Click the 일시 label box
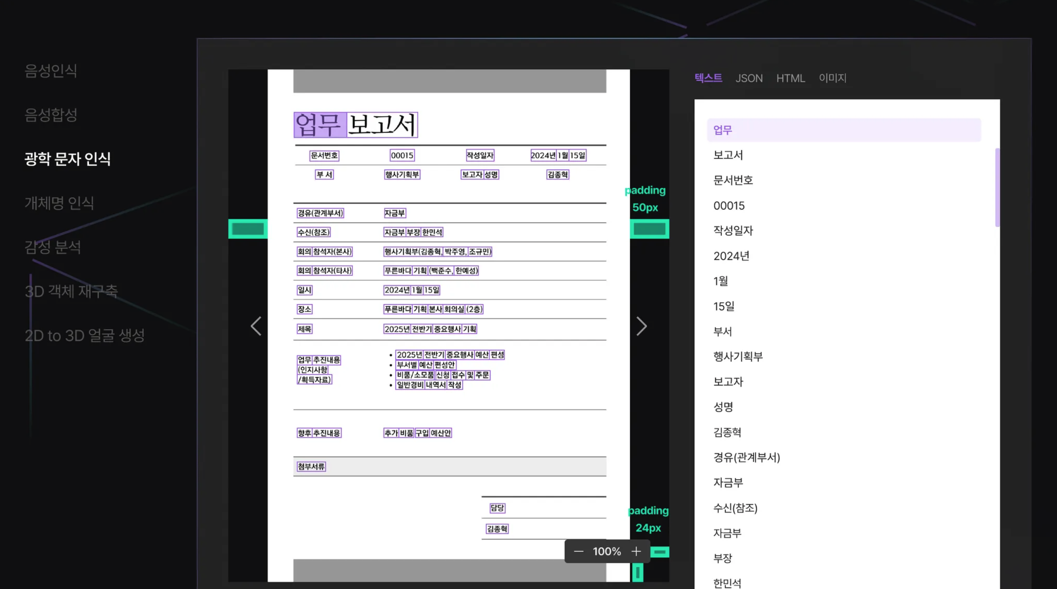This screenshot has width=1057, height=589. (305, 290)
